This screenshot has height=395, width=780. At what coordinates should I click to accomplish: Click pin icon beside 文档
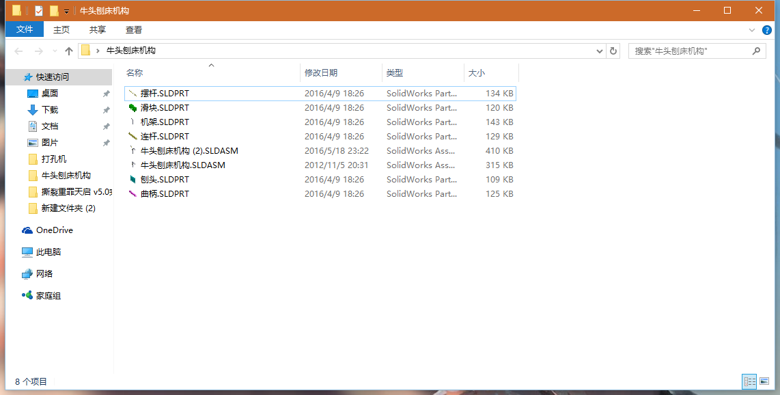(106, 126)
